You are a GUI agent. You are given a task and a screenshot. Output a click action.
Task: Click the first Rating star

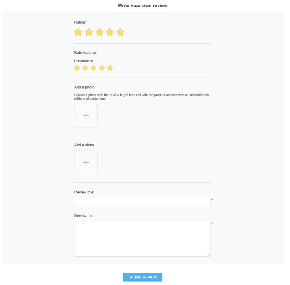(78, 32)
